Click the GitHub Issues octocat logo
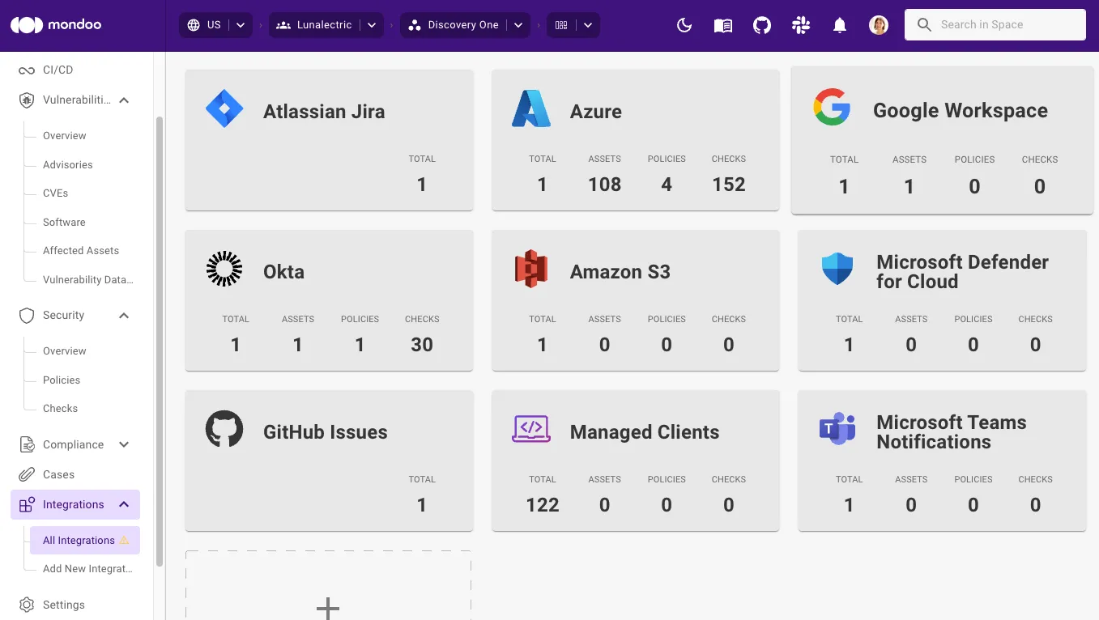The image size is (1099, 620). pyautogui.click(x=224, y=429)
